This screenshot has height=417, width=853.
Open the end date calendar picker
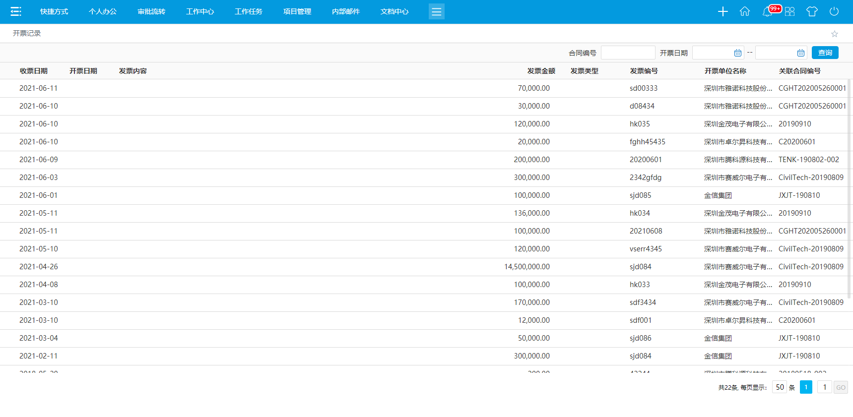pos(800,53)
